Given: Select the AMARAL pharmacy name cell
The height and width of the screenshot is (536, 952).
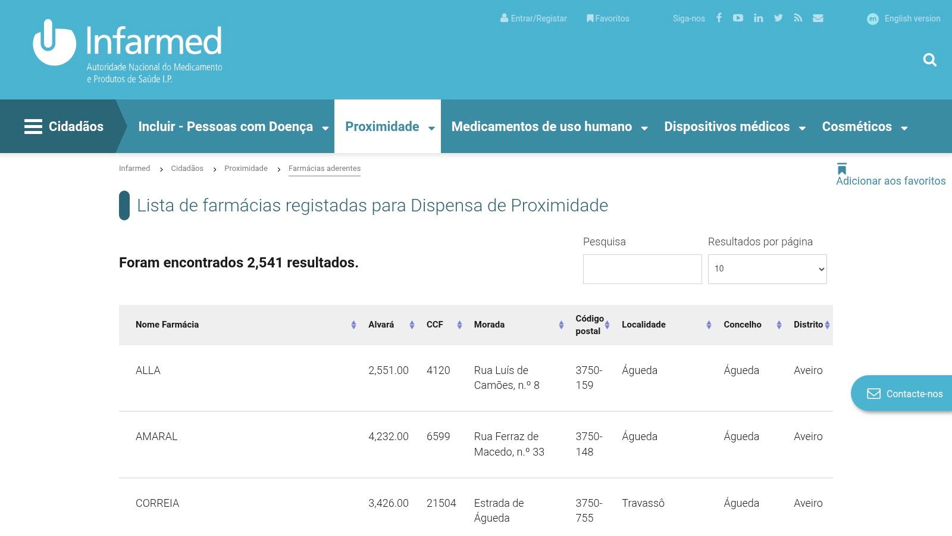Looking at the screenshot, I should 156,437.
